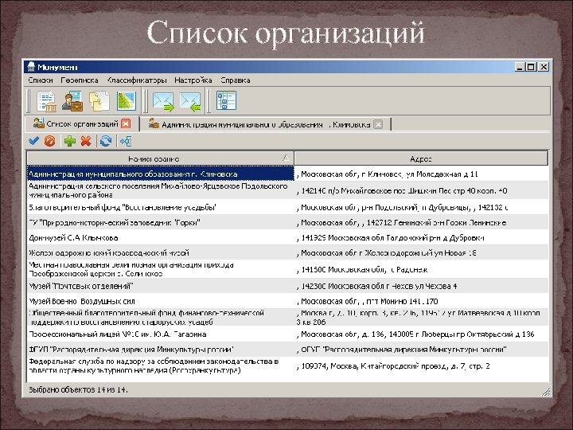573x430 pixels.
Task: Select Местная православная религиозная организация row
Action: [x=161, y=269]
